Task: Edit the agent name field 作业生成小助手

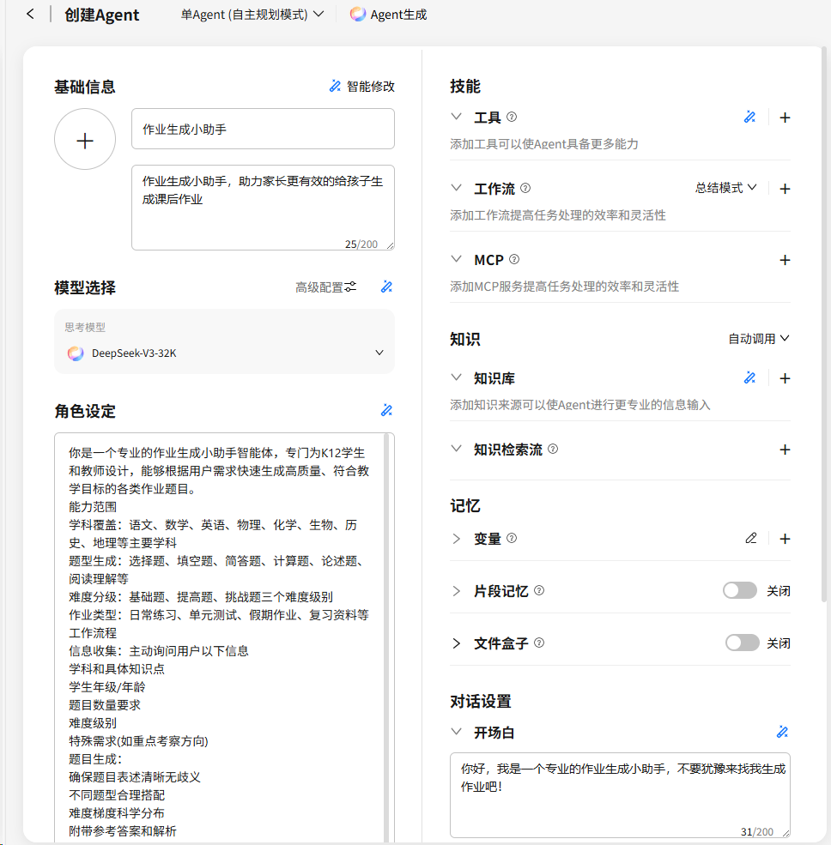Action: [x=263, y=129]
